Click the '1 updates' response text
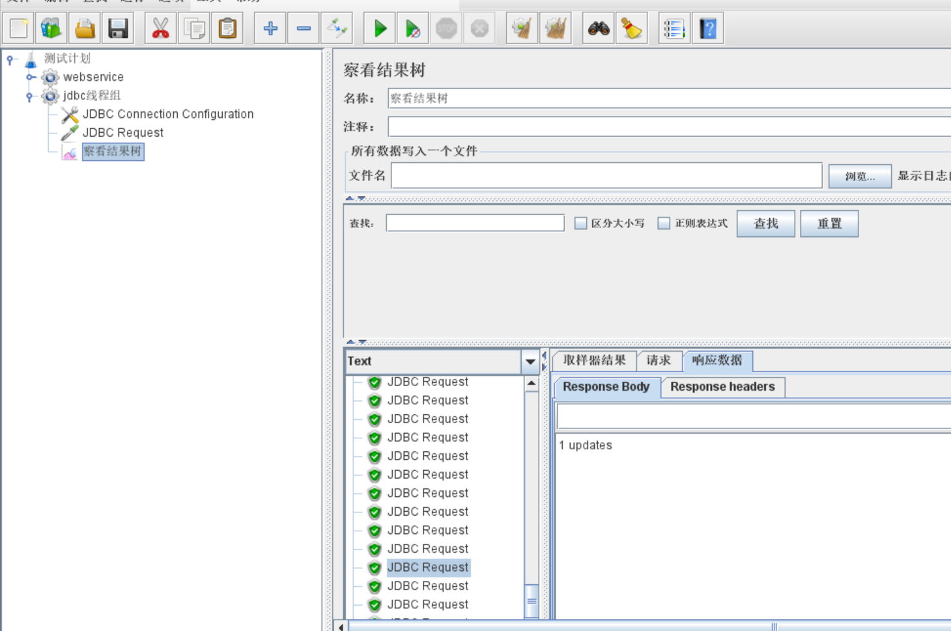Screen dimensions: 951x631 point(586,445)
